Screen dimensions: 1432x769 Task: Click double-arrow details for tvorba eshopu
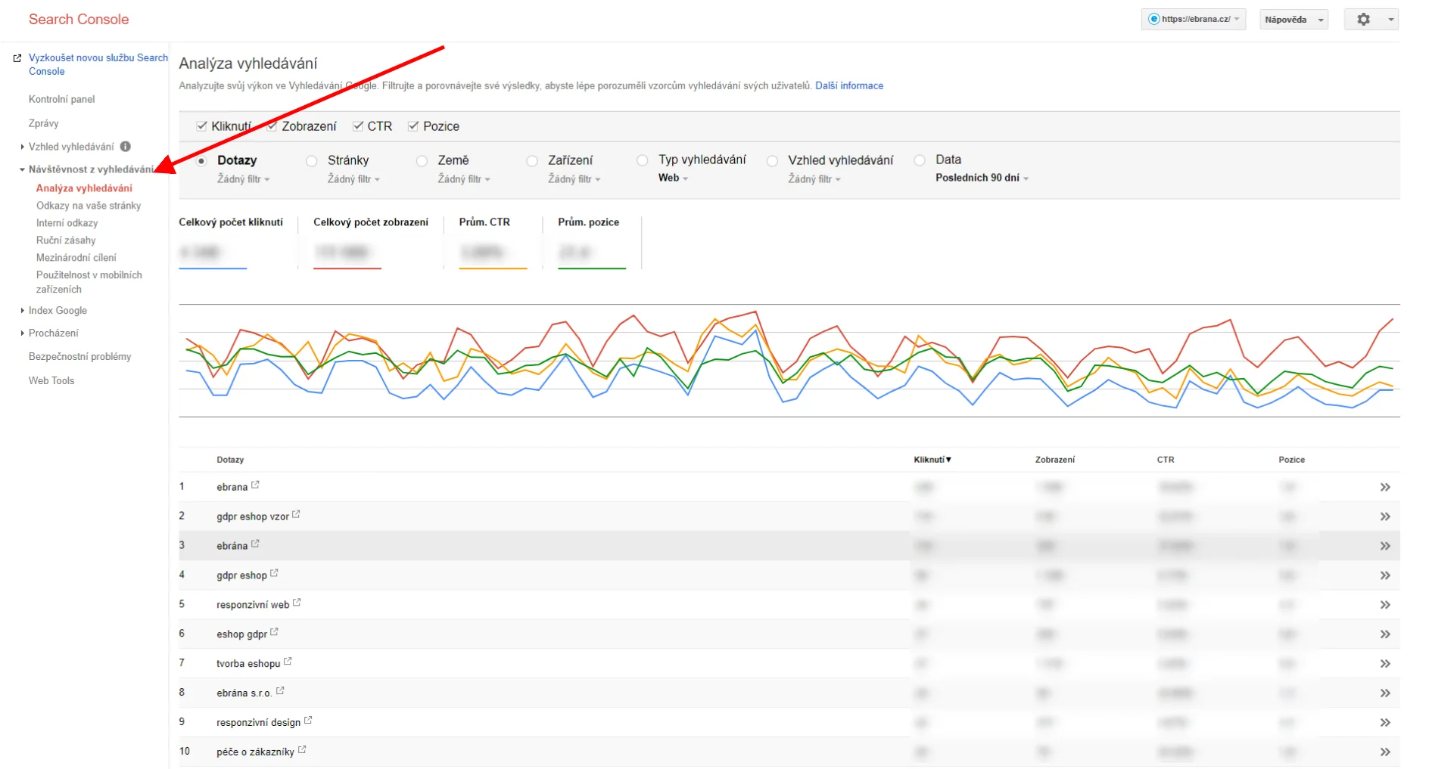pyautogui.click(x=1385, y=664)
